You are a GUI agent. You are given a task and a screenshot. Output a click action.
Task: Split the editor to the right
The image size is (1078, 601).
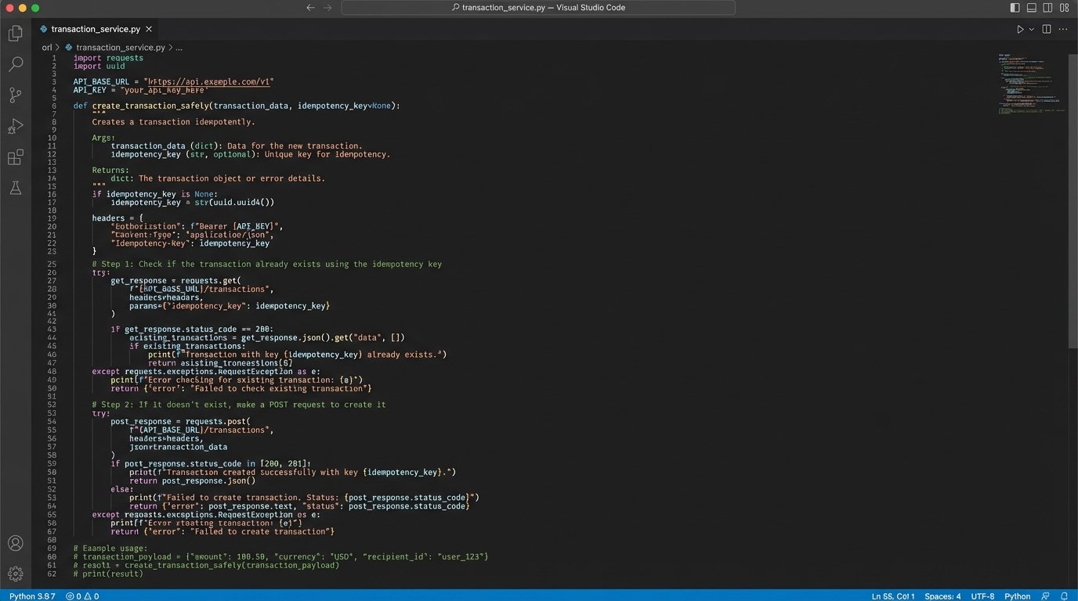(1047, 29)
